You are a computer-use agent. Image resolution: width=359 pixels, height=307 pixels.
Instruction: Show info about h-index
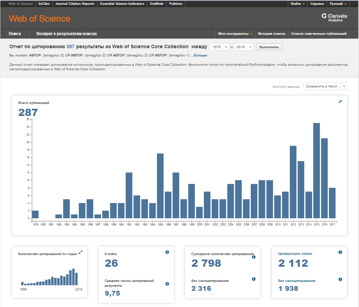(167, 252)
